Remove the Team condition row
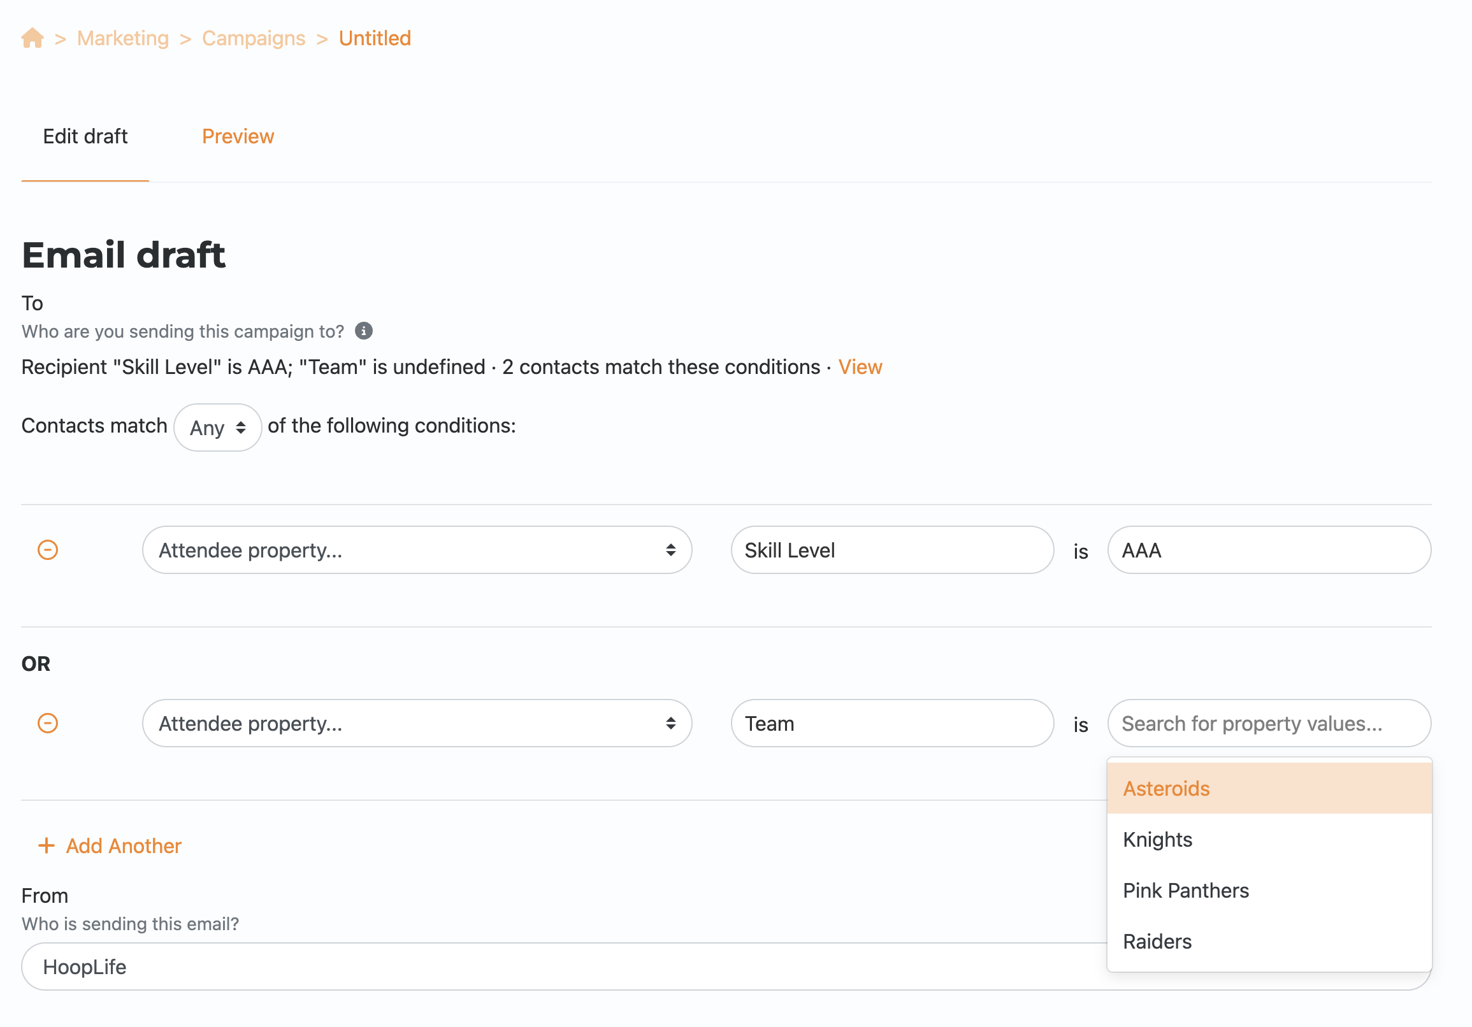Image resolution: width=1472 pixels, height=1027 pixels. (x=47, y=723)
